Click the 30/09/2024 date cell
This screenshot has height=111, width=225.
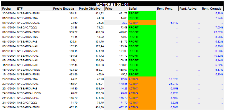tap(9, 13)
